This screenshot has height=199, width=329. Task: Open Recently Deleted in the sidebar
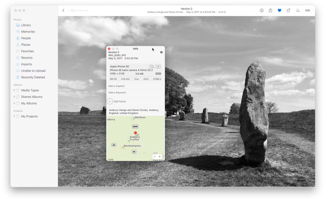point(33,77)
